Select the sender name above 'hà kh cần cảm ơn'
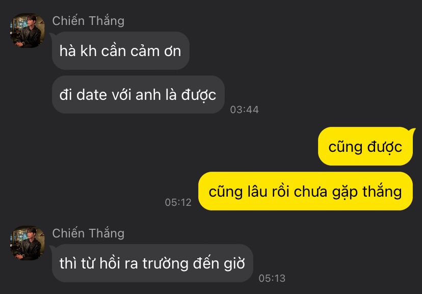 click(x=88, y=21)
